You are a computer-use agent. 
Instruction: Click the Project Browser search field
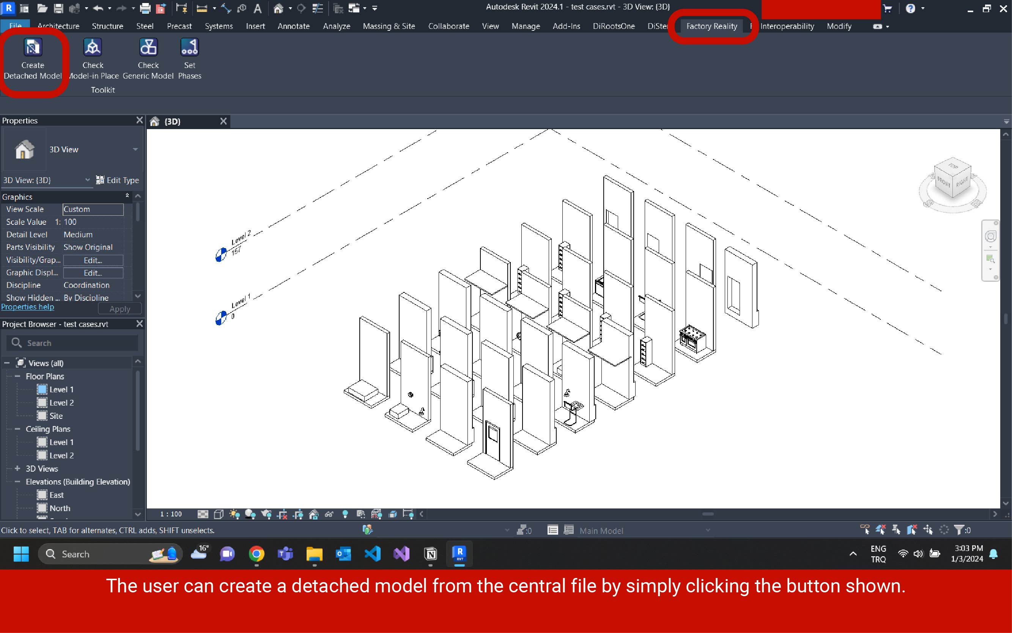pyautogui.click(x=79, y=343)
